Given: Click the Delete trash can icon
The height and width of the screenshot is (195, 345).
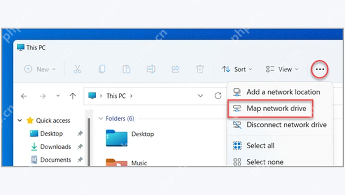Looking at the screenshot, I should click(x=200, y=69).
